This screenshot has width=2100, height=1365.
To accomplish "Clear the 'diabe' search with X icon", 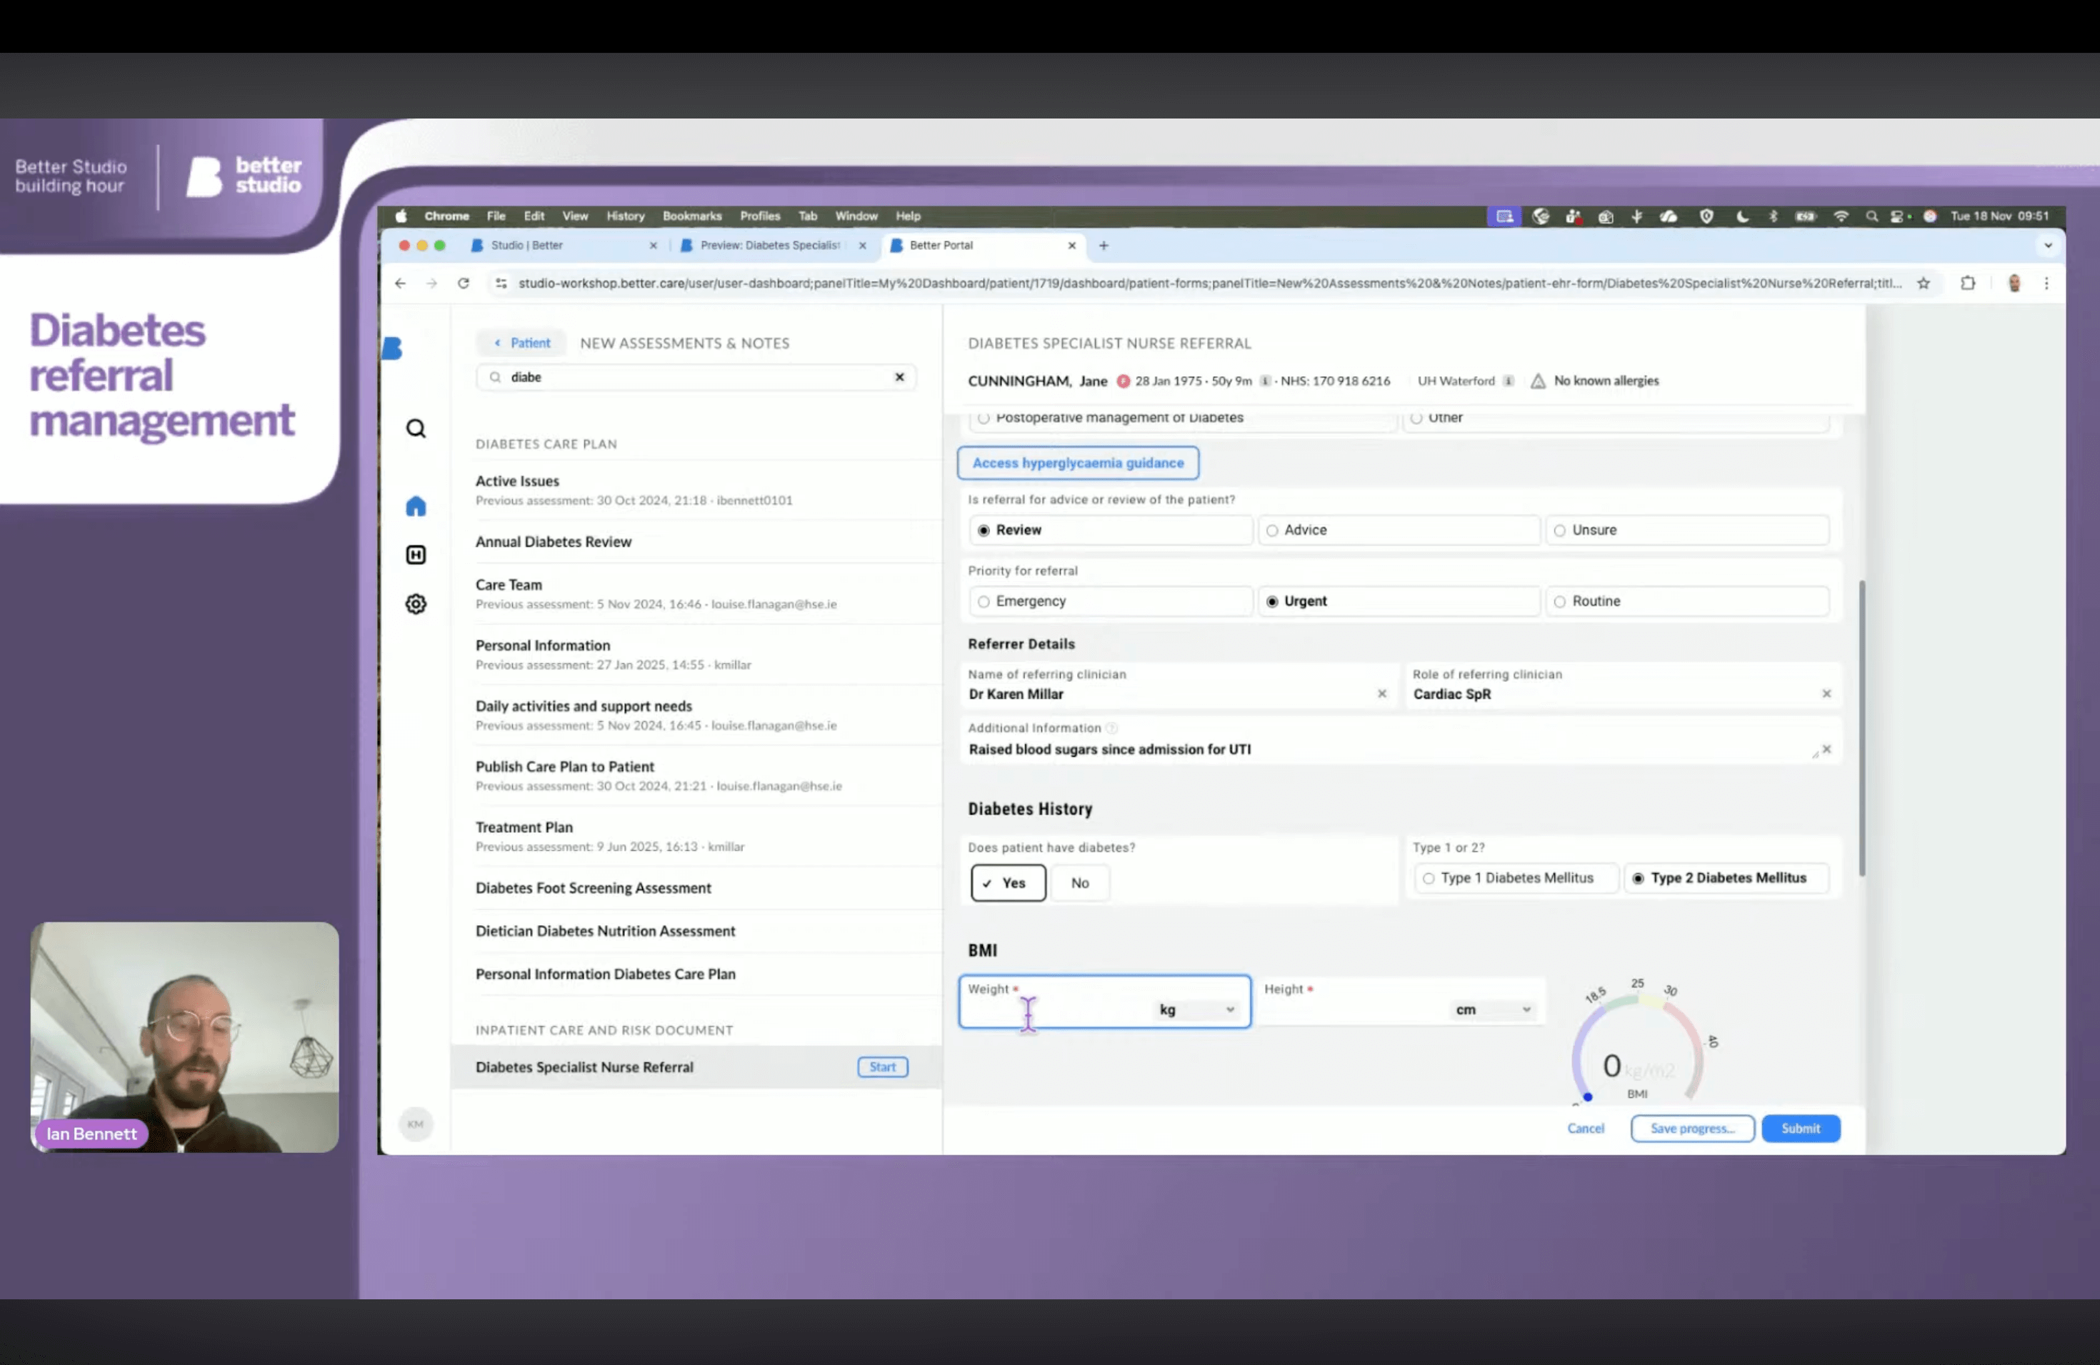I will [x=899, y=378].
